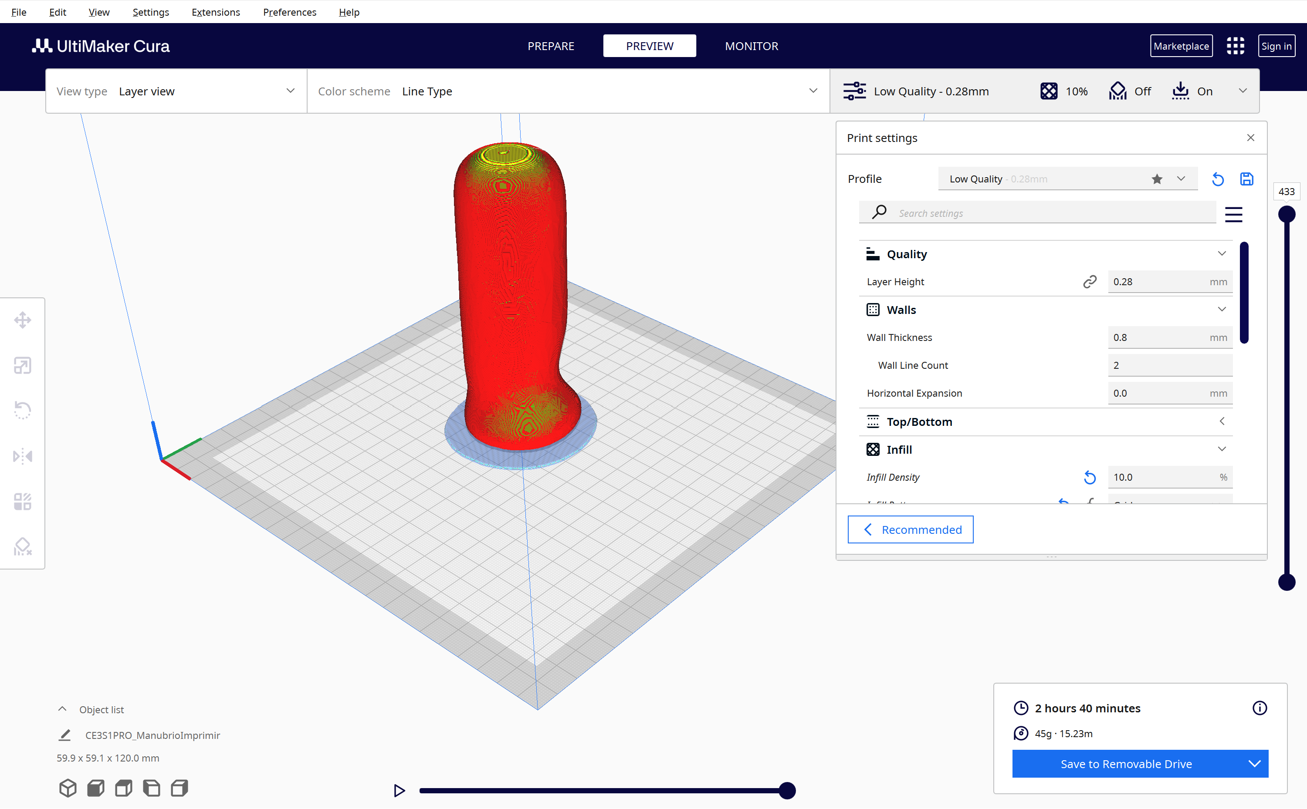Select the Scale tool in left toolbar
The image size is (1307, 809).
pos(23,365)
